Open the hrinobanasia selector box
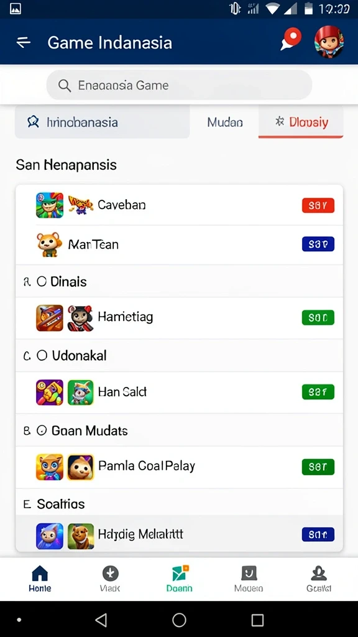The height and width of the screenshot is (637, 358). pyautogui.click(x=103, y=122)
